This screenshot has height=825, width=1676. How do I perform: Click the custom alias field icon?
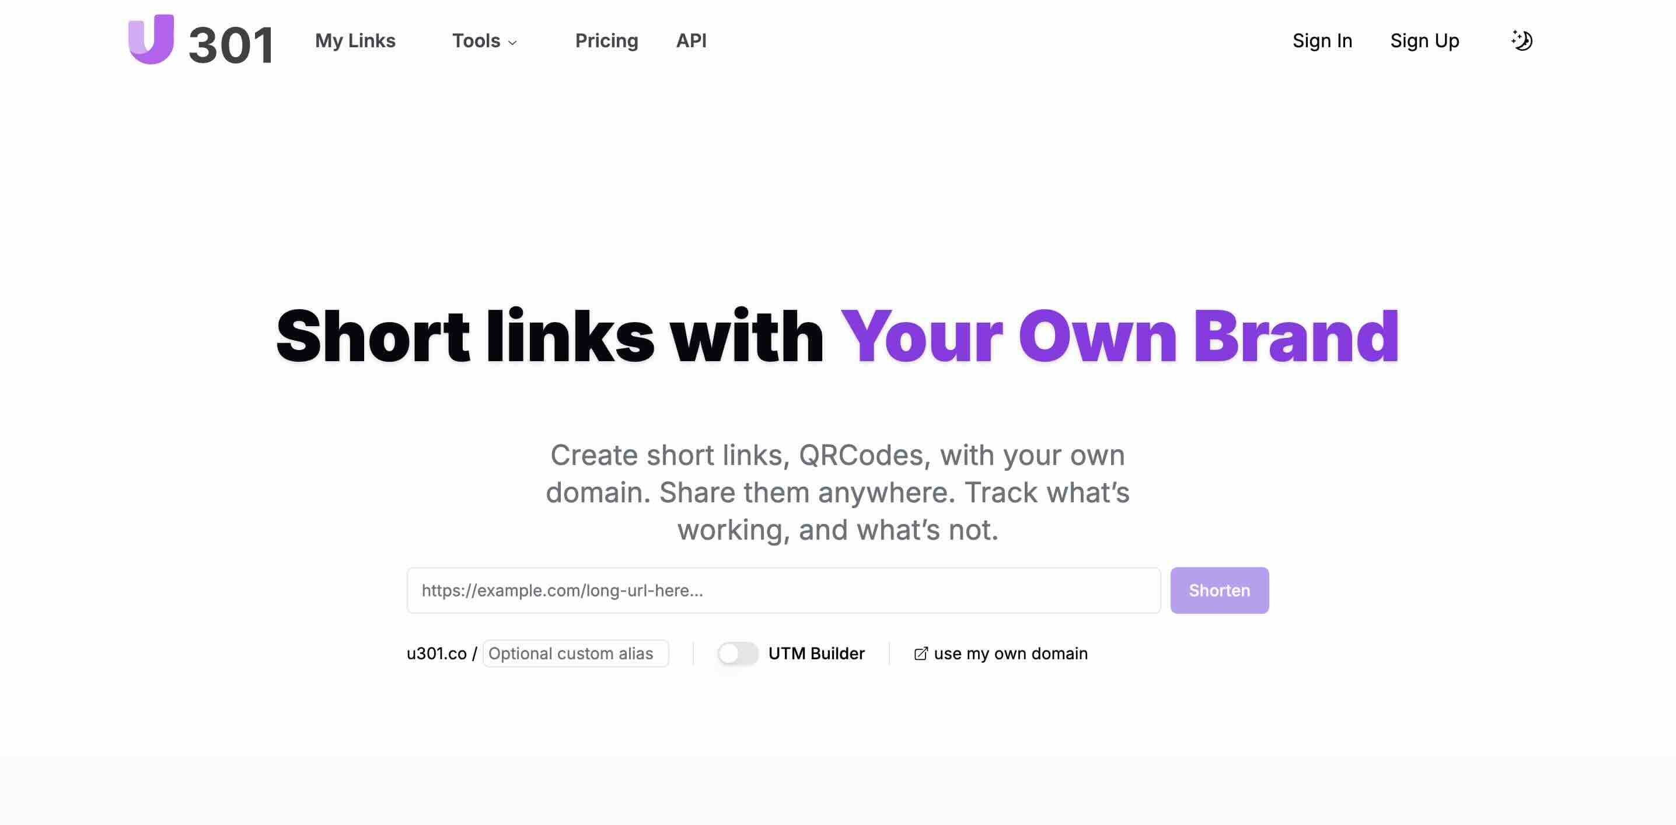[575, 653]
